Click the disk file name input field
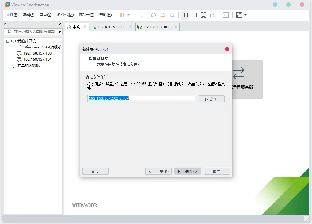This screenshot has height=224, width=312. coord(142,98)
